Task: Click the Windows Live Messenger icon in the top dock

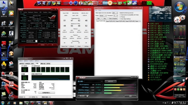Action: coord(58,3)
